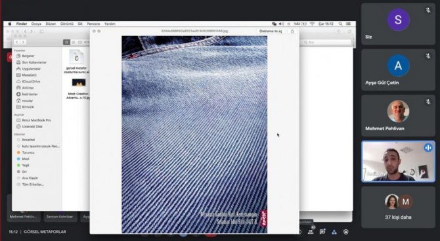The width and height of the screenshot is (440, 241).
Task: Open the Görüntü menu
Action: tap(67, 24)
